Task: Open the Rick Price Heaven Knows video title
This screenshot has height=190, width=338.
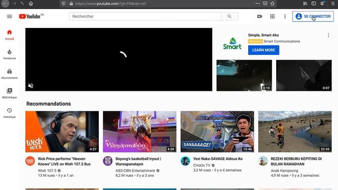Action: coord(64,161)
